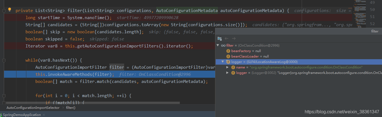Expand the Logger@3002 node

tap(227, 73)
